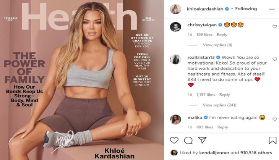Viewport: 279px width, 160px height.
Task: Save the post with the bookmark icon
Action: click(273, 140)
